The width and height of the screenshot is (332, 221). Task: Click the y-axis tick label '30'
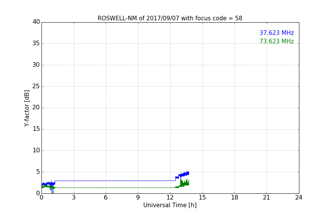(36, 65)
